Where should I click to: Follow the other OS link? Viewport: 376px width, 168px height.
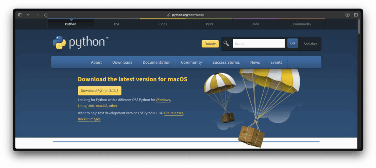pos(113,106)
